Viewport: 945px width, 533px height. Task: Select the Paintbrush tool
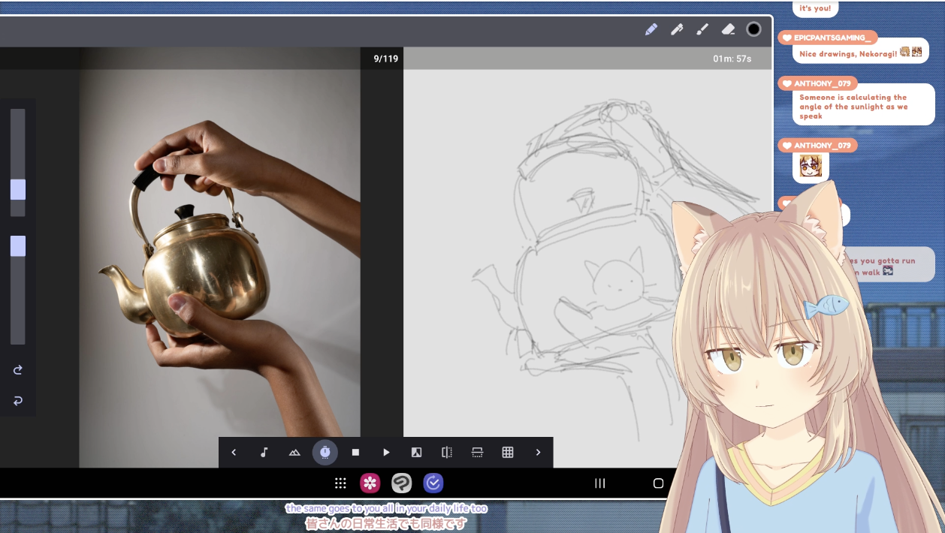(702, 29)
